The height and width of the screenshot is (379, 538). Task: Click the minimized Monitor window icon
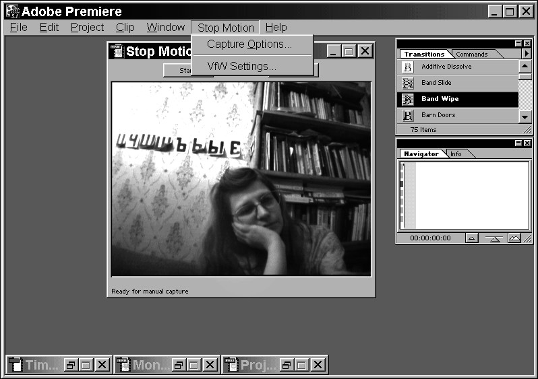(x=123, y=365)
